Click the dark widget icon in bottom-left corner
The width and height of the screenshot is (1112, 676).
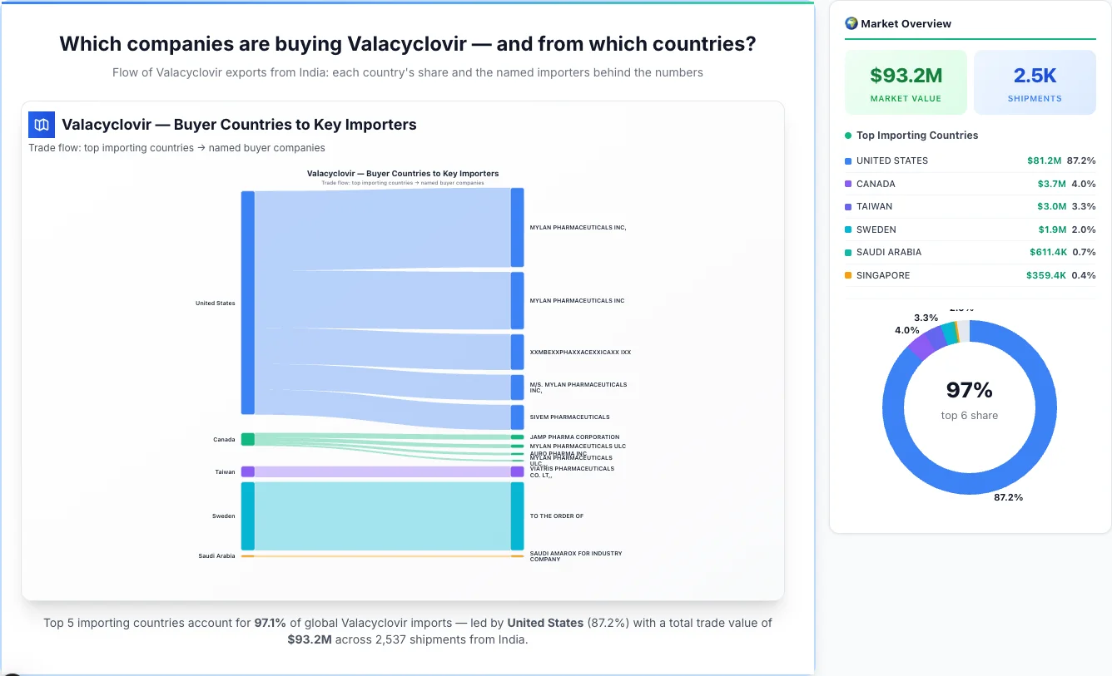(12, 670)
